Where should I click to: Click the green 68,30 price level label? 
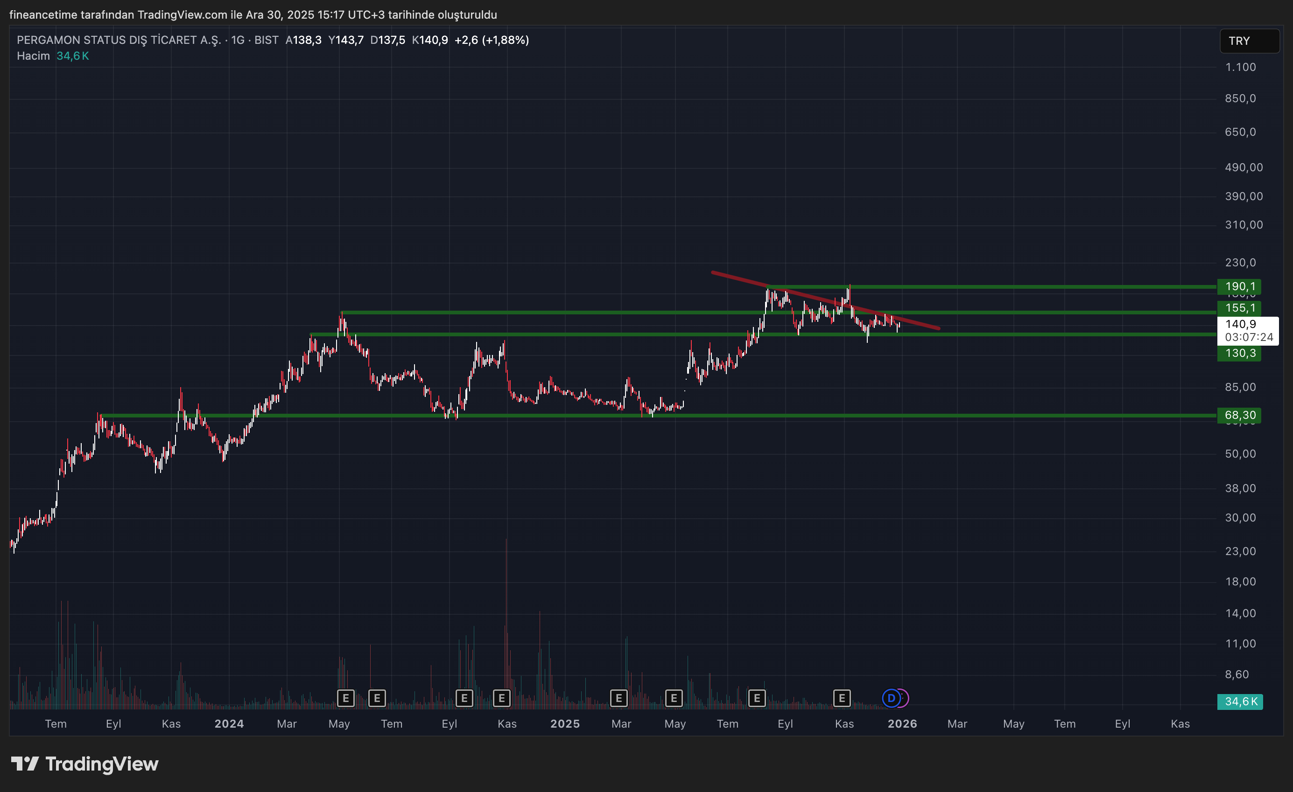pos(1239,416)
